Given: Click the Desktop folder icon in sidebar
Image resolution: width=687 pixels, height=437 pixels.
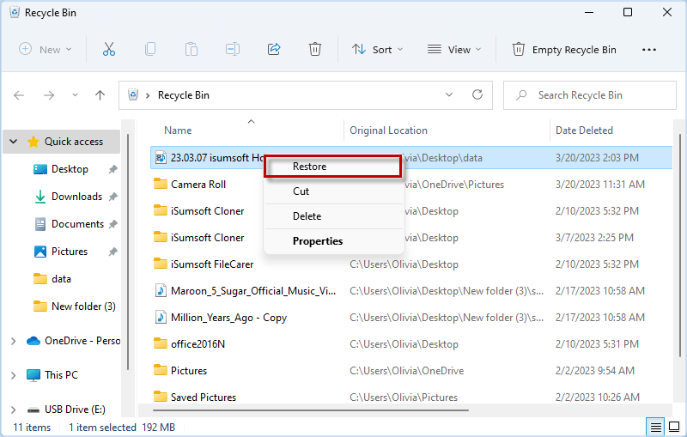Looking at the screenshot, I should [40, 169].
